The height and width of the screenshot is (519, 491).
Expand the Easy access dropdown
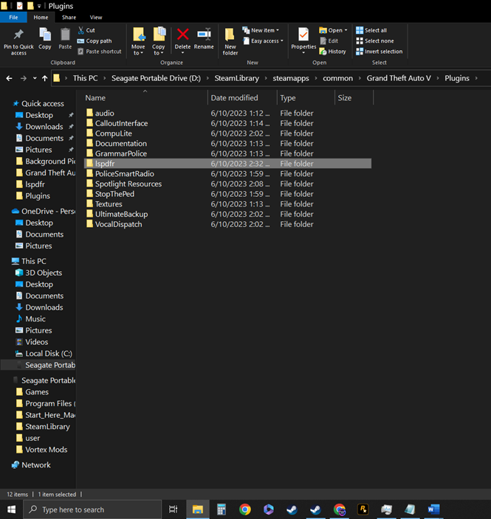click(264, 41)
